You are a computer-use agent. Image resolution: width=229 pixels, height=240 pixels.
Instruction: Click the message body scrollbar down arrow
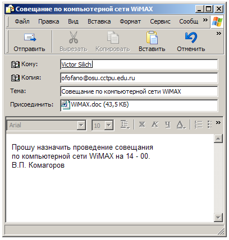click(x=218, y=218)
